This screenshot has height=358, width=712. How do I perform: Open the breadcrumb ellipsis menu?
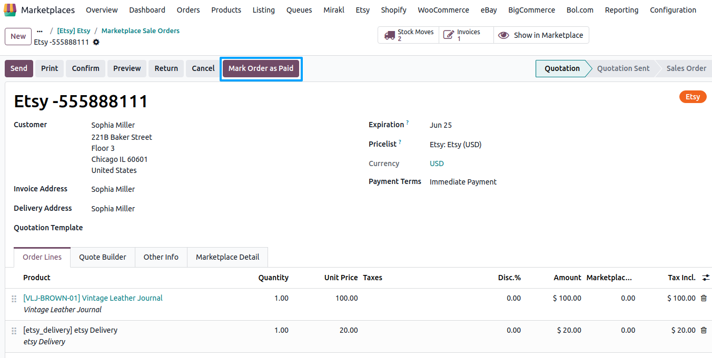pyautogui.click(x=39, y=31)
